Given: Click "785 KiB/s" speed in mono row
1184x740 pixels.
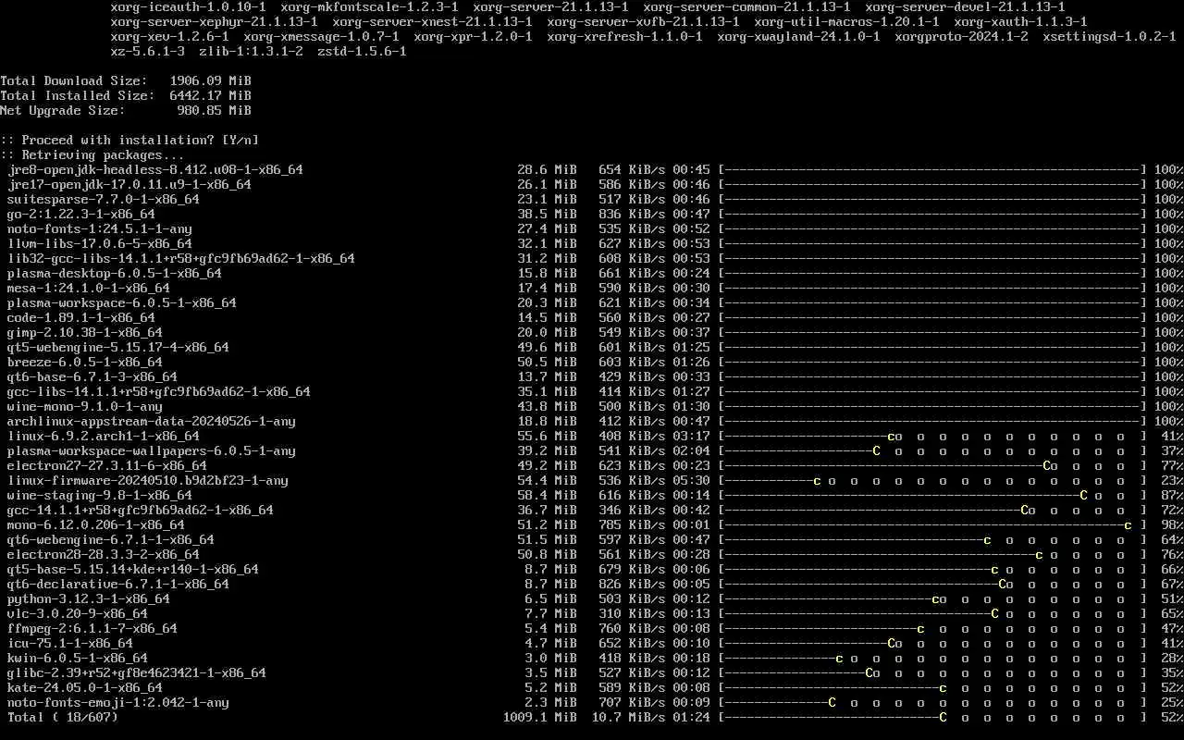Looking at the screenshot, I should click(633, 524).
